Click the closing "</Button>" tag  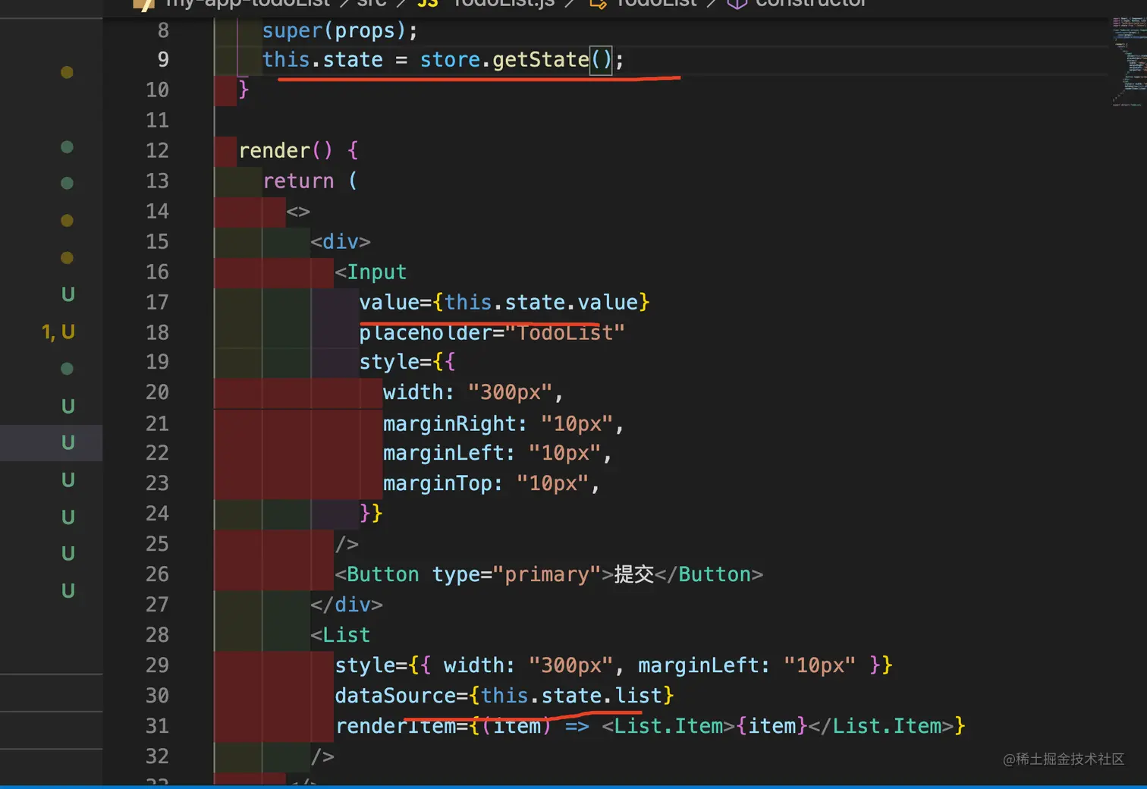(709, 574)
